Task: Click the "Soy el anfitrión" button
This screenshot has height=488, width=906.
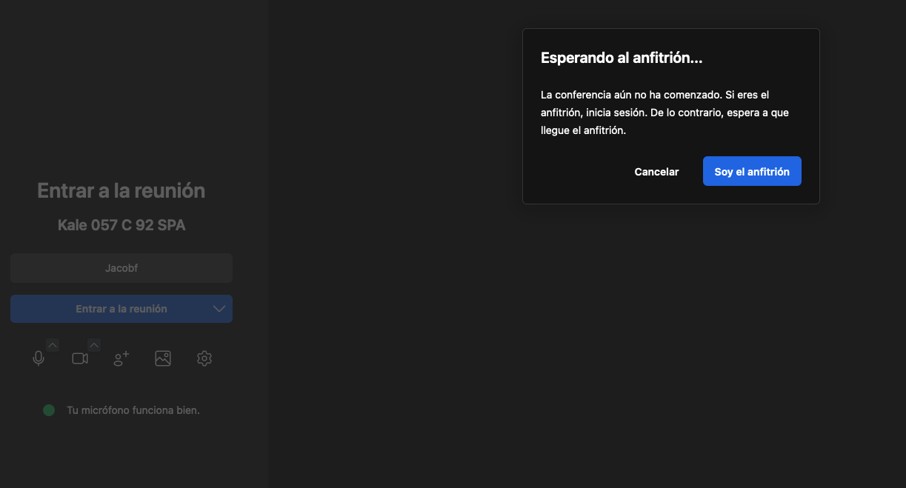Action: pyautogui.click(x=752, y=171)
